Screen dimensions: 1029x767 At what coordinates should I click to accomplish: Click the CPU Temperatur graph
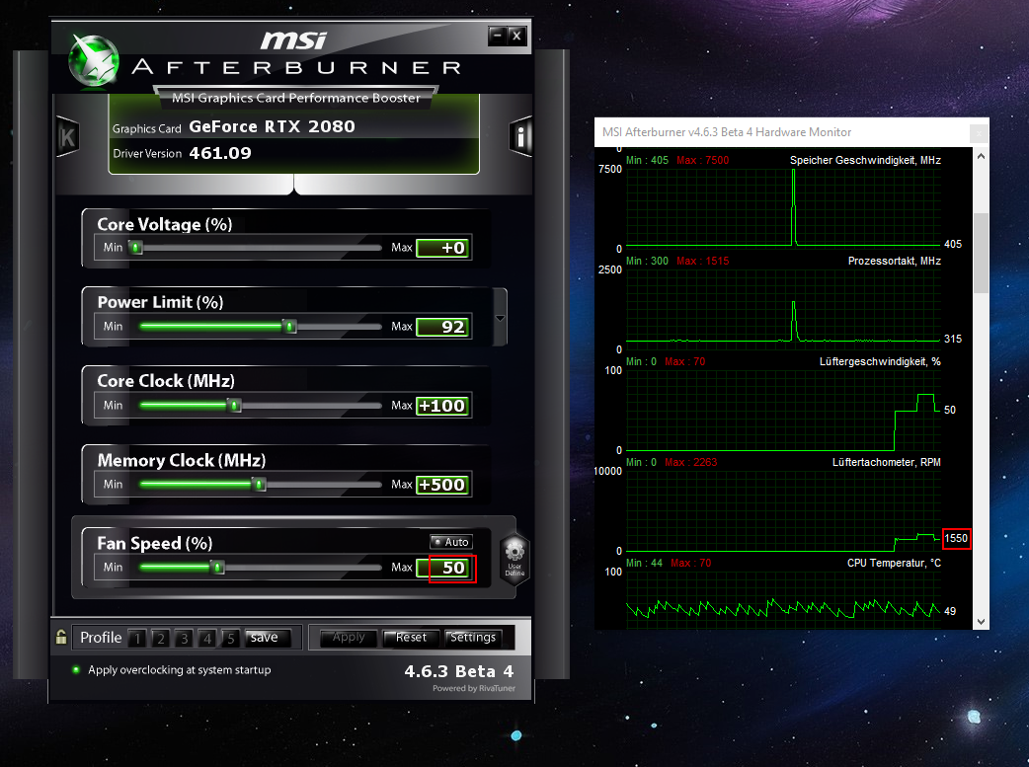[x=784, y=599]
